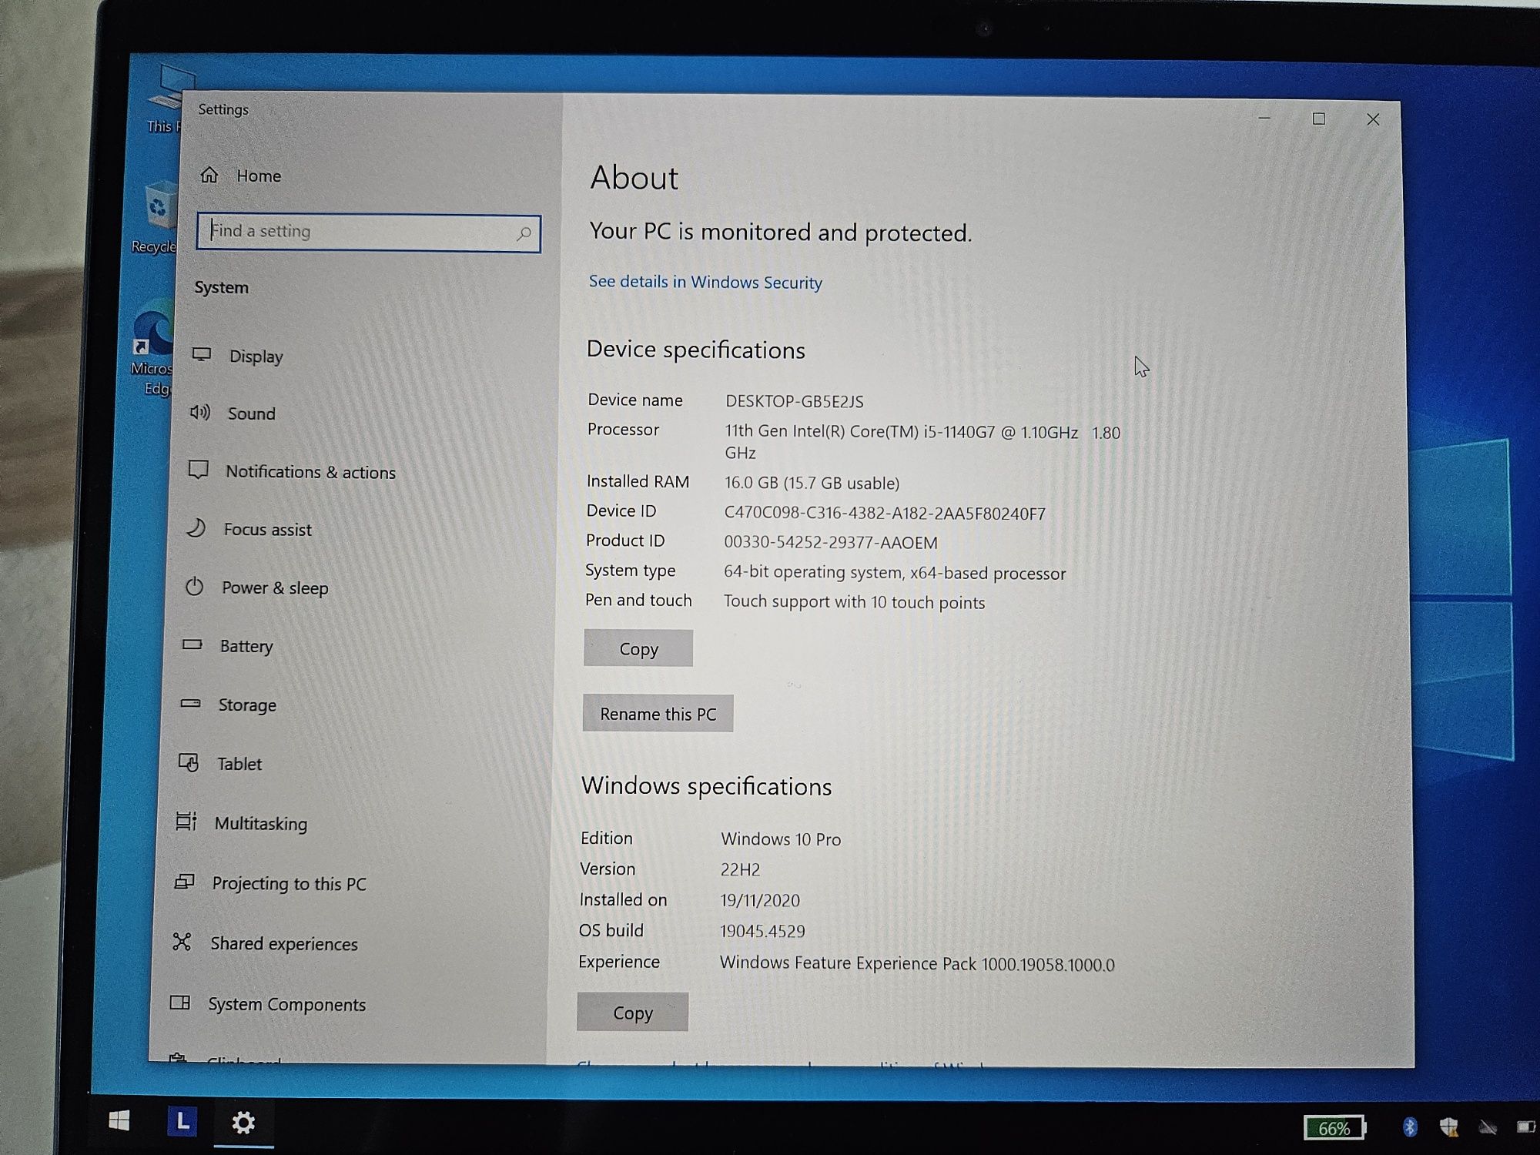Screen dimensions: 1540x1155
Task: Open Shared experiences settings
Action: tap(265, 943)
